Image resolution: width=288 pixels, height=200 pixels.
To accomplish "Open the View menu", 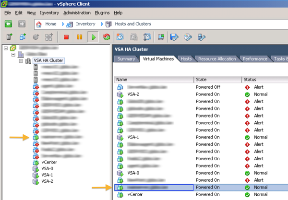I will 31,13.
